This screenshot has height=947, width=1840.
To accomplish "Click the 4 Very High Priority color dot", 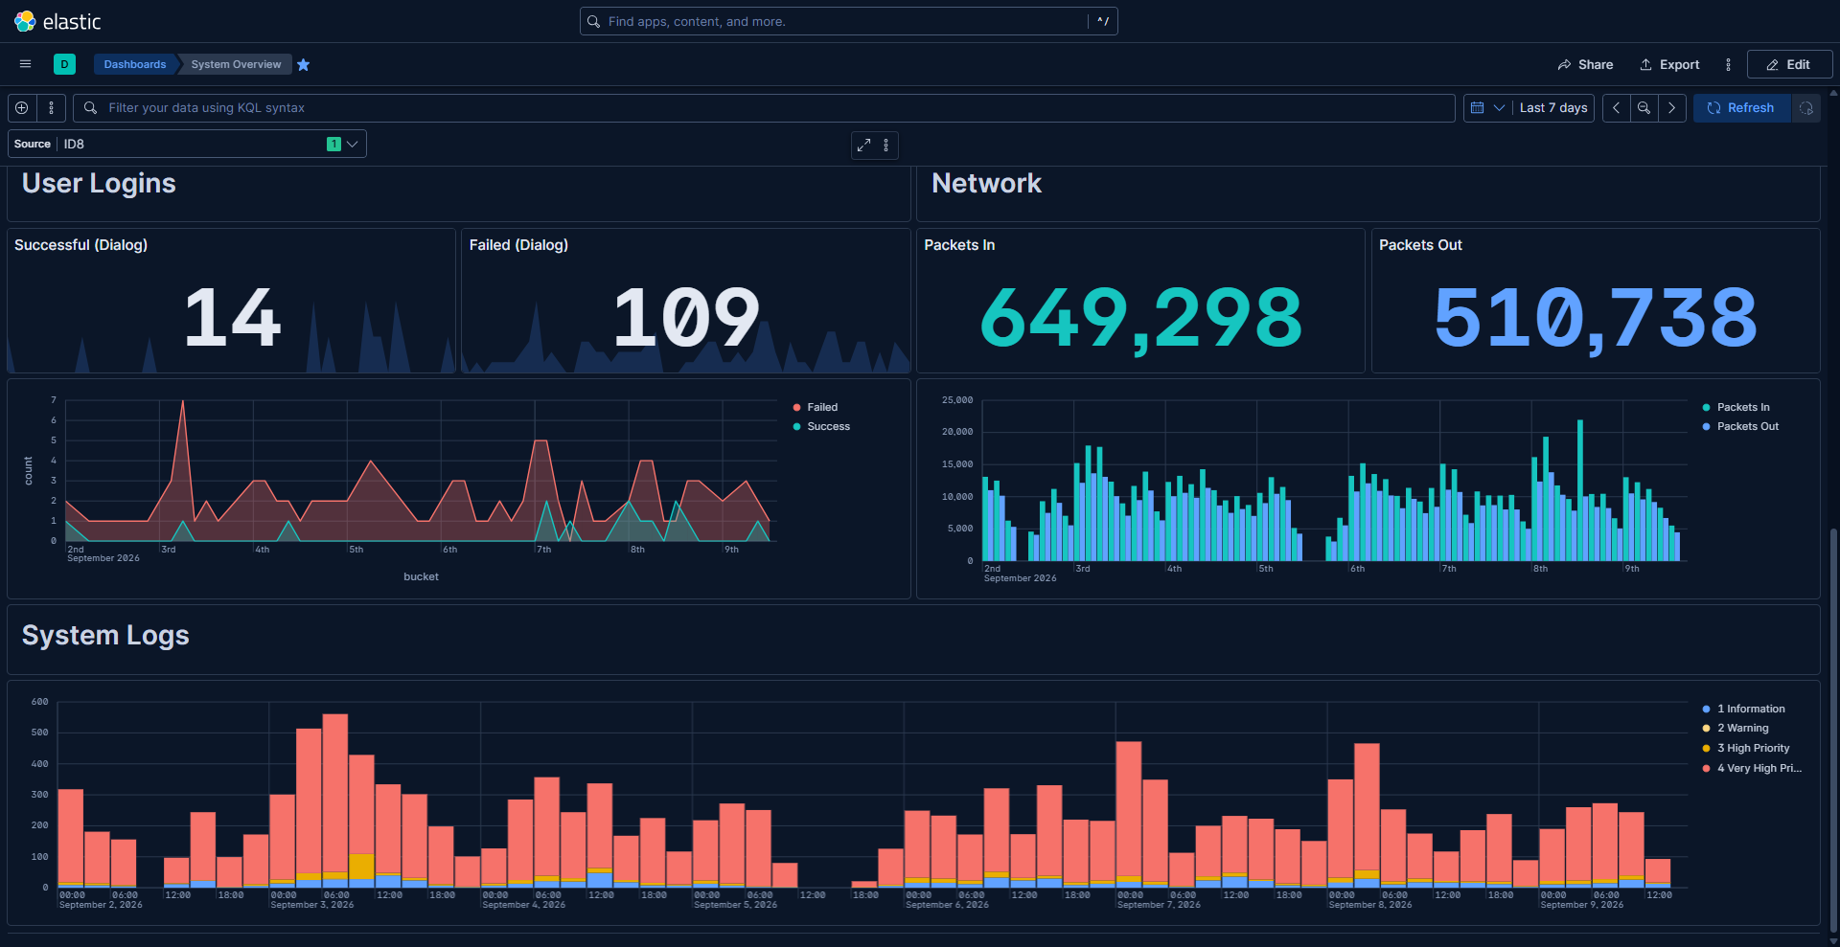I will (1706, 768).
